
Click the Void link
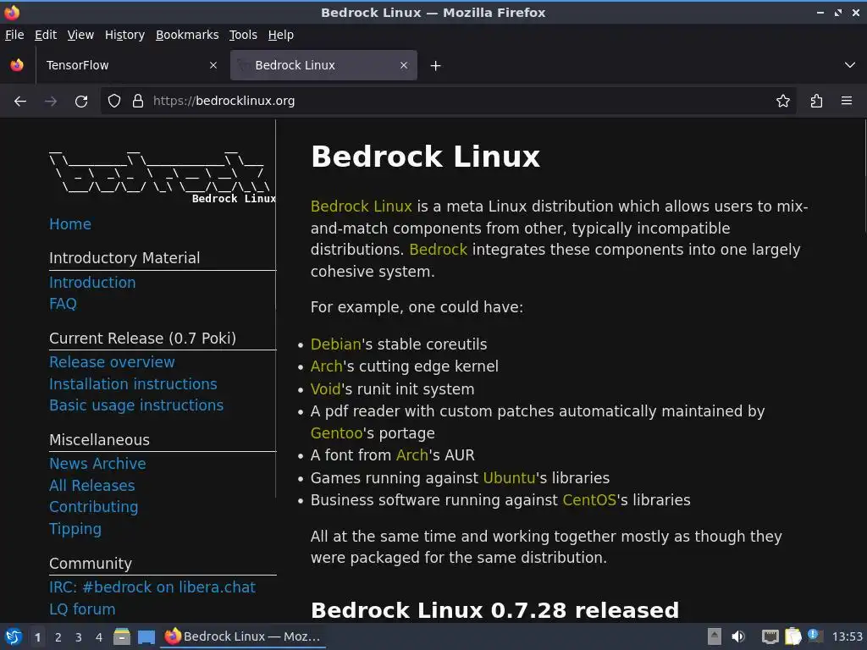[x=326, y=389]
